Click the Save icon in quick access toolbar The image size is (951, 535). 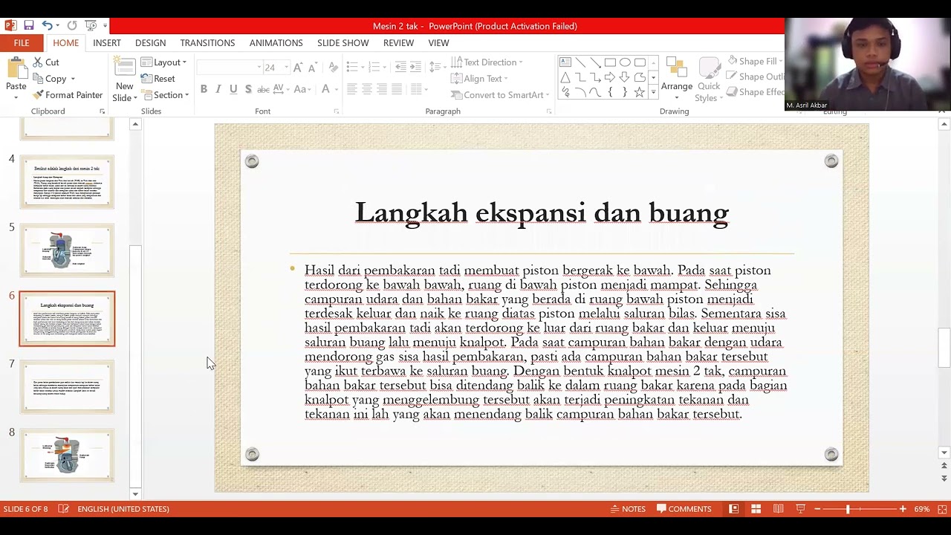(29, 26)
